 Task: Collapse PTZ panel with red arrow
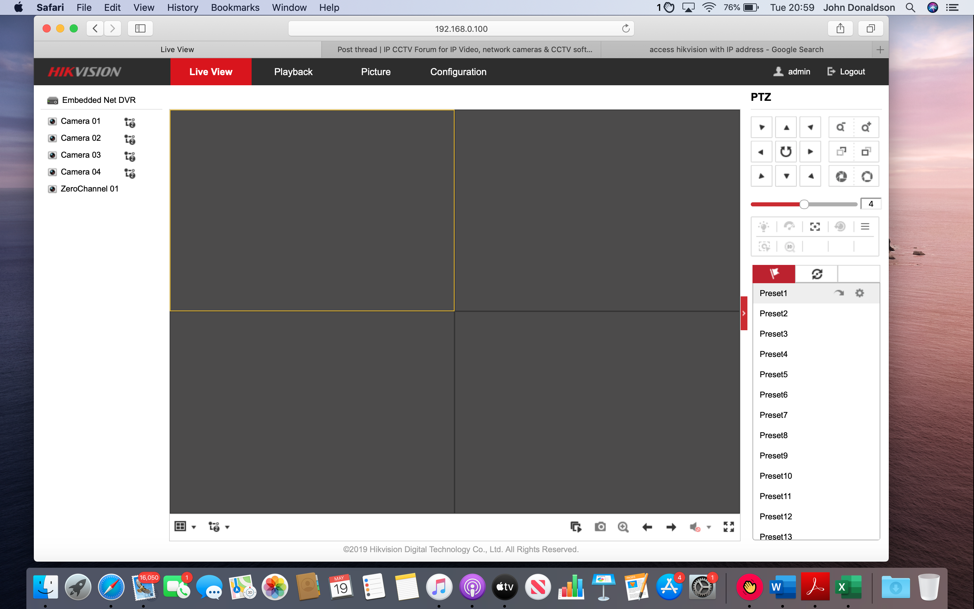pos(743,313)
